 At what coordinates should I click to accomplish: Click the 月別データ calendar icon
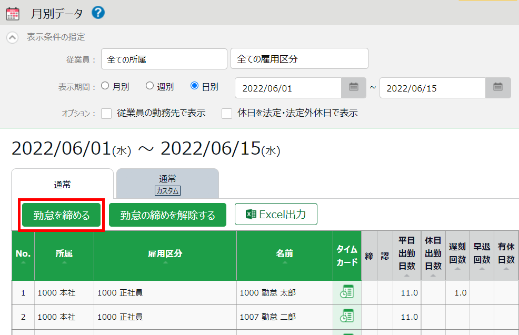pyautogui.click(x=13, y=13)
